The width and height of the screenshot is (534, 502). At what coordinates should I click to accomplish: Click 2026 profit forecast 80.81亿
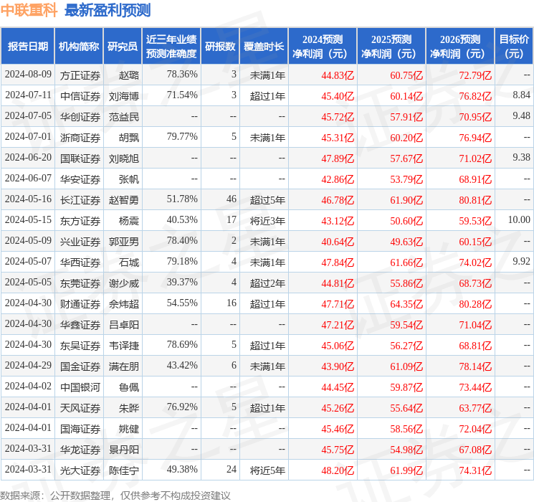(475, 200)
